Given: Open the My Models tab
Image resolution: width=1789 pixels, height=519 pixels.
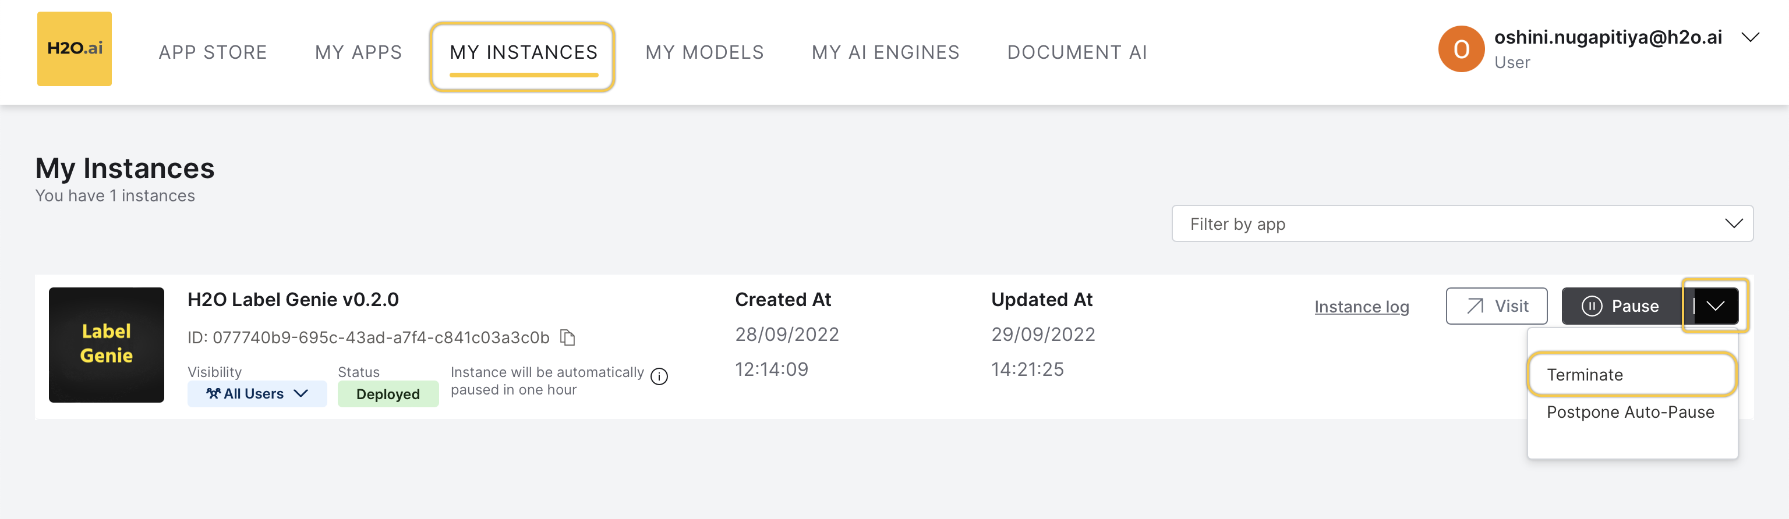Looking at the screenshot, I should click(x=704, y=52).
